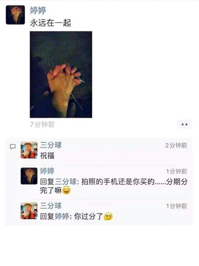Tap the 7分钟前 post timestamp

pyautogui.click(x=42, y=124)
